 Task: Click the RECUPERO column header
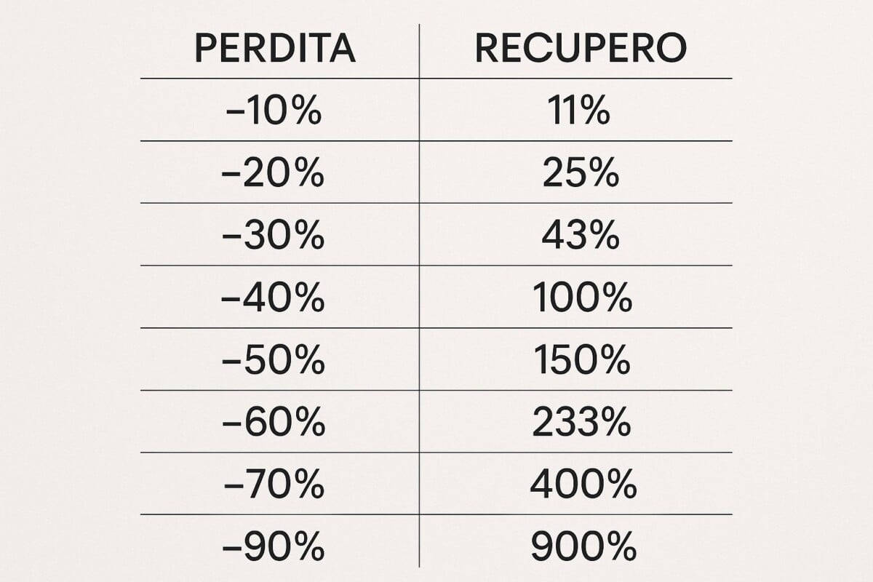(x=581, y=48)
